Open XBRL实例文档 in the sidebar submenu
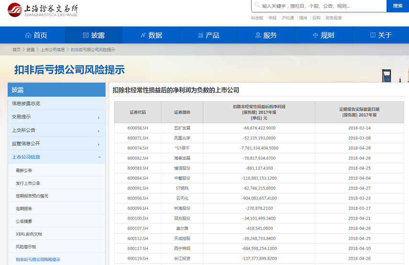Viewport: 409px width, 265px height. pyautogui.click(x=56, y=234)
